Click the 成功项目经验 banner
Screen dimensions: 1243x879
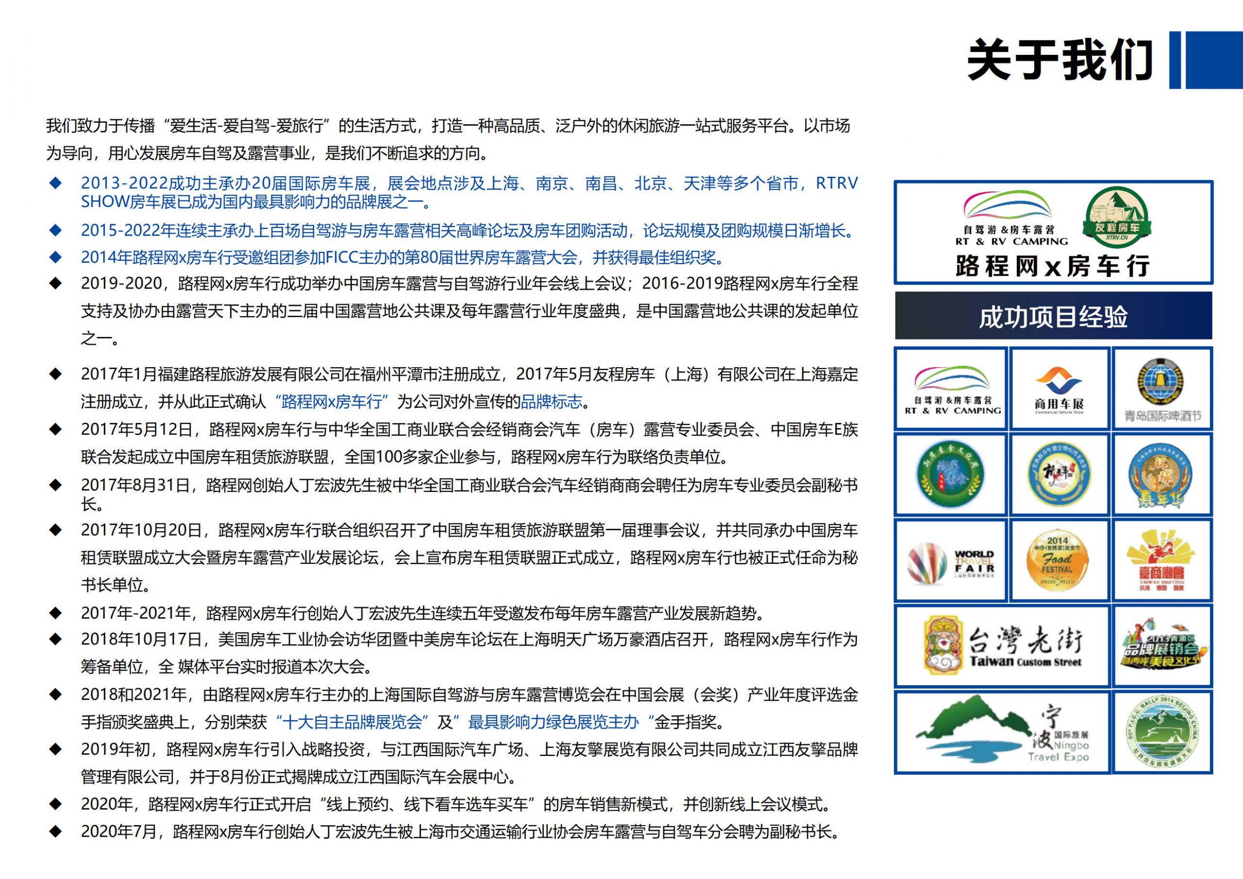[x=1053, y=316]
